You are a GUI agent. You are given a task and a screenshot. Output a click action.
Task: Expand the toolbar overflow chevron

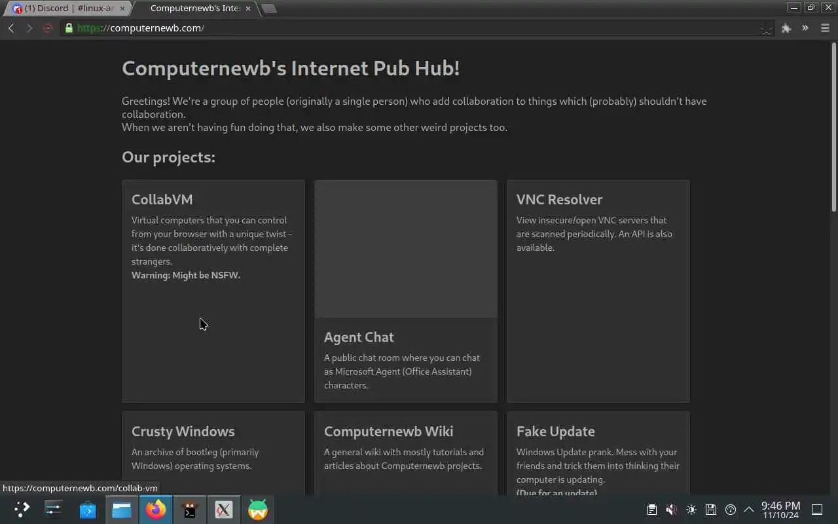coord(805,28)
